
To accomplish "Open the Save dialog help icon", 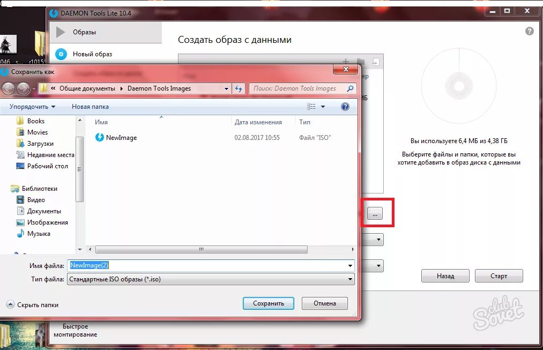I will coord(345,107).
